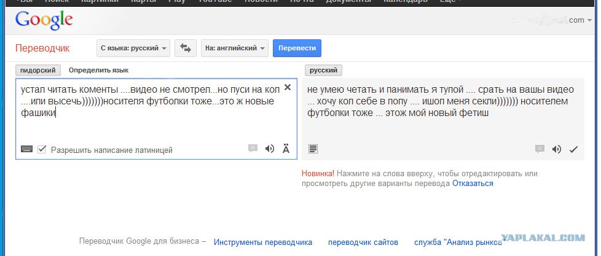Toggle 'Разрешить написание латиницей' checkbox

[42, 150]
